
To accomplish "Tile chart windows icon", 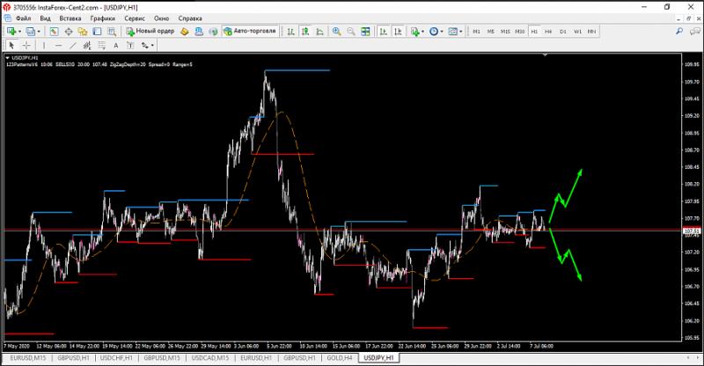I will point(365,32).
